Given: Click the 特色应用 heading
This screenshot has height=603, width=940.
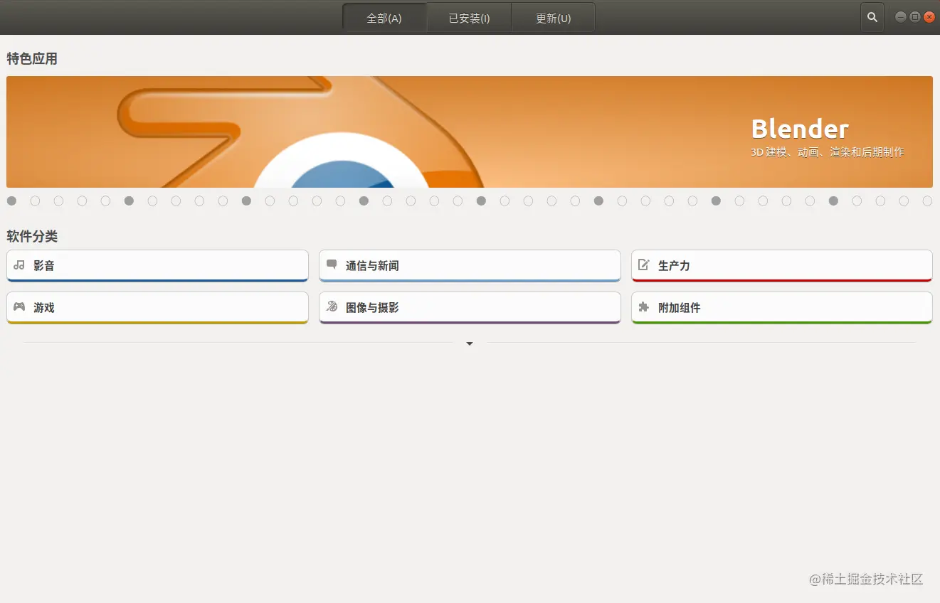Looking at the screenshot, I should point(32,59).
